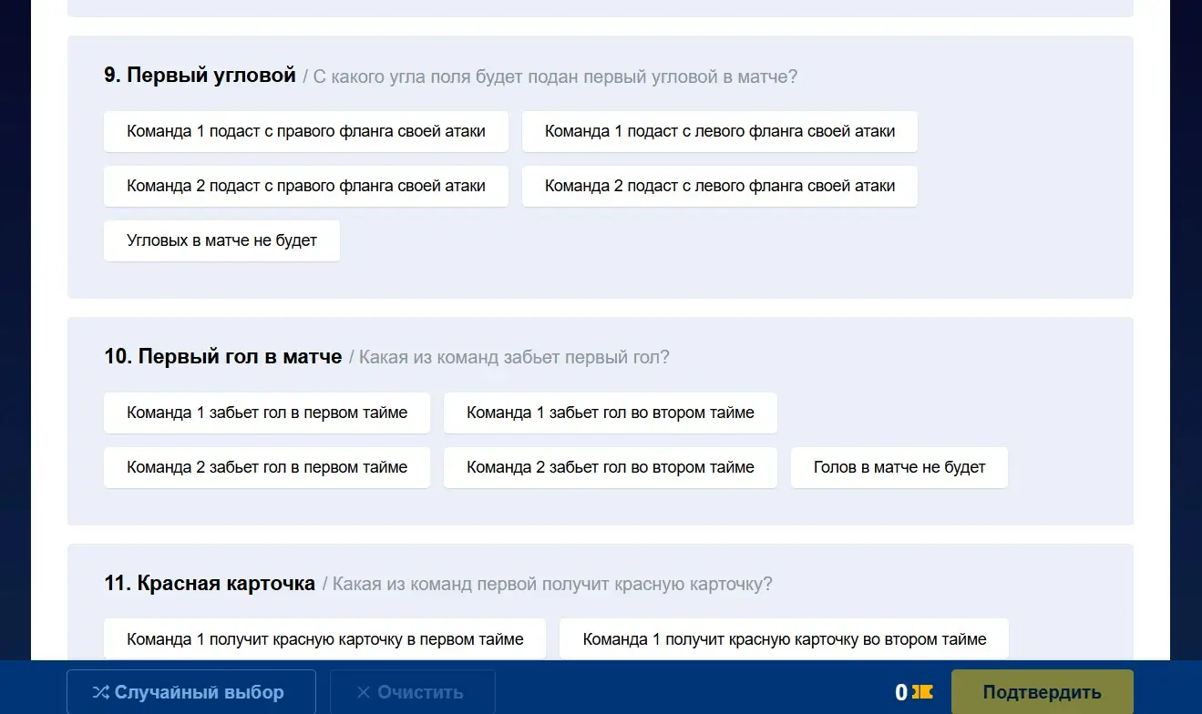
Task: Click the '9. Первый угловой' heading
Action: (200, 76)
